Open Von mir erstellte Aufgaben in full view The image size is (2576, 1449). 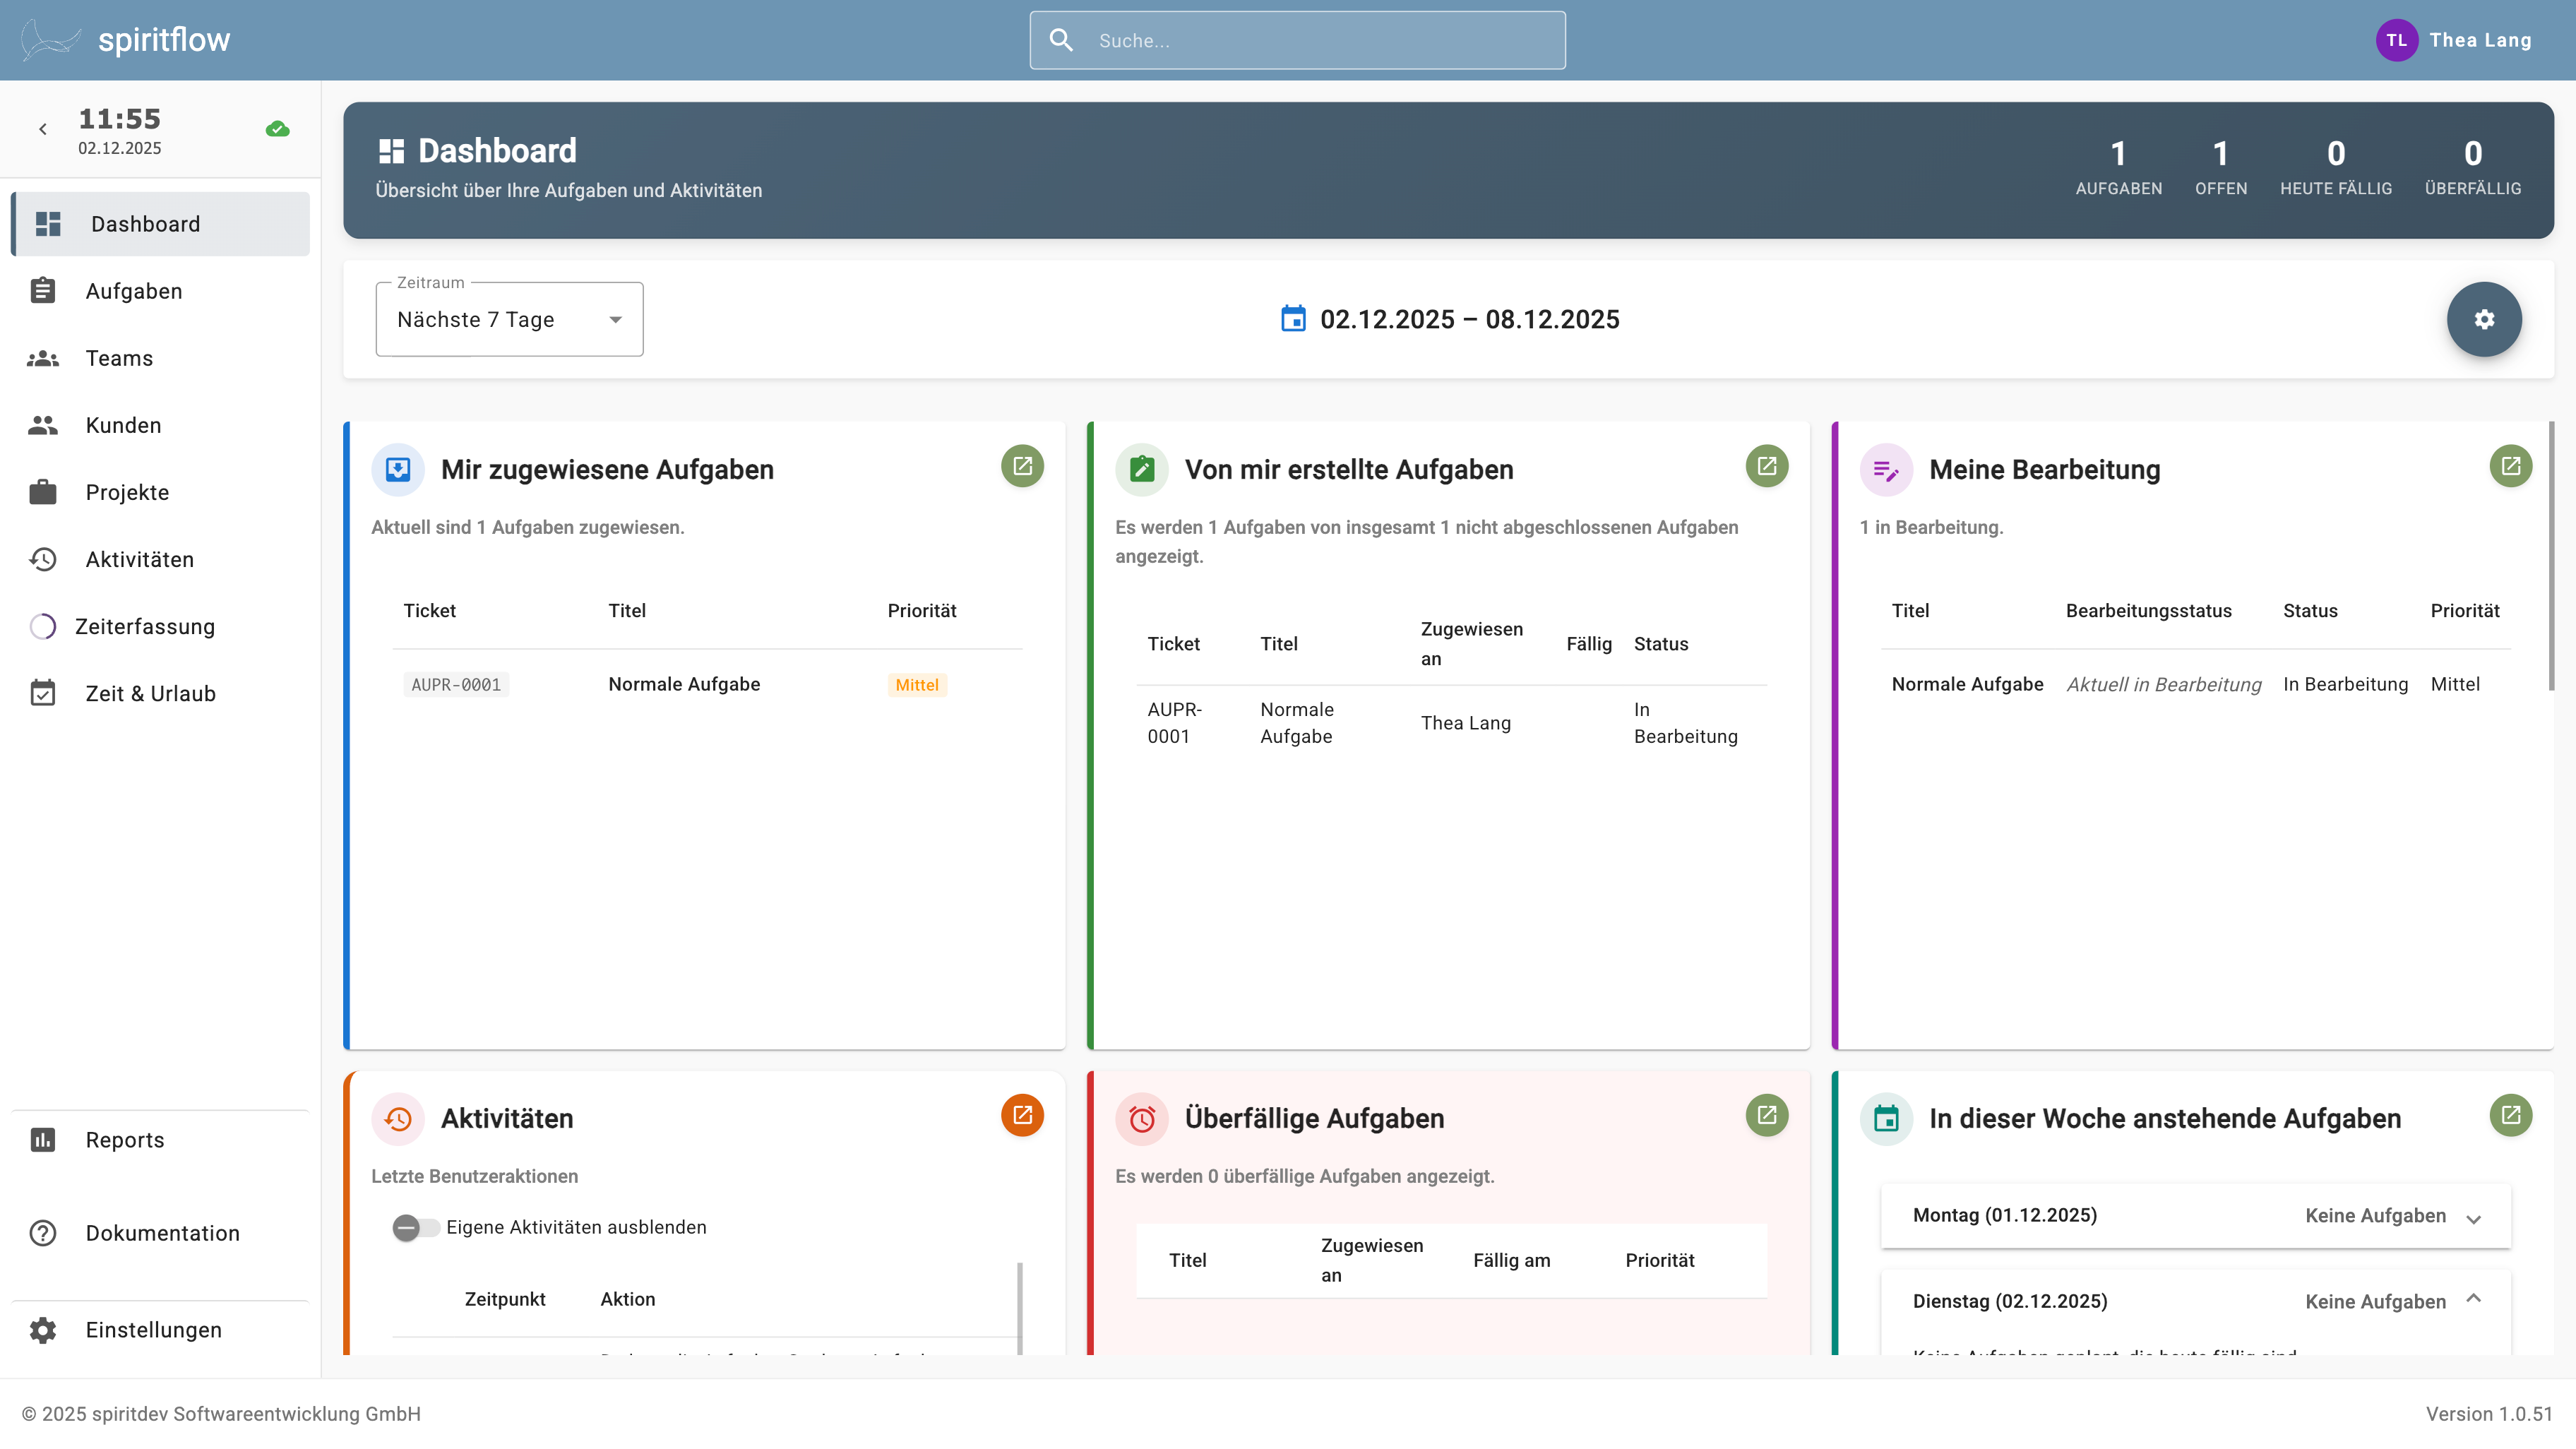coord(1766,466)
